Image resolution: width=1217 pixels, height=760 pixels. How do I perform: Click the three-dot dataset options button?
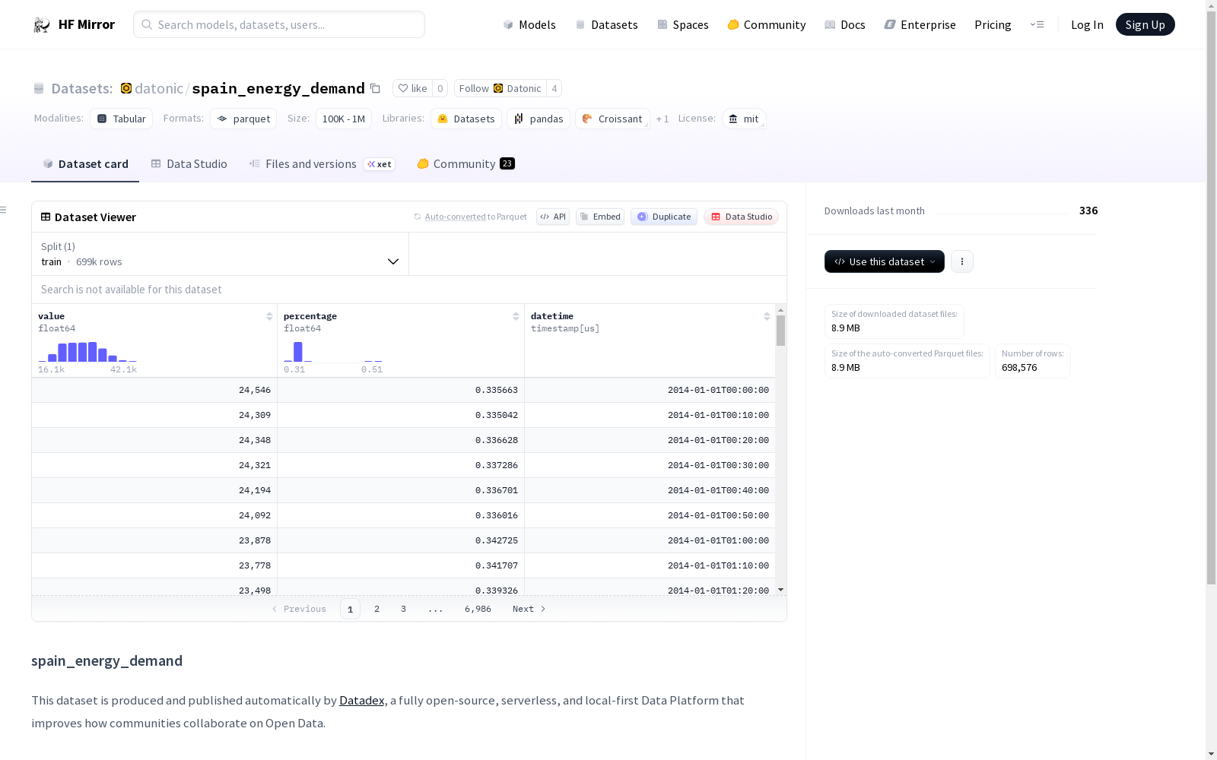pyautogui.click(x=962, y=261)
